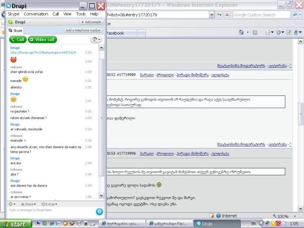Open the forum.ge link in chat

pyautogui.click(x=43, y=52)
